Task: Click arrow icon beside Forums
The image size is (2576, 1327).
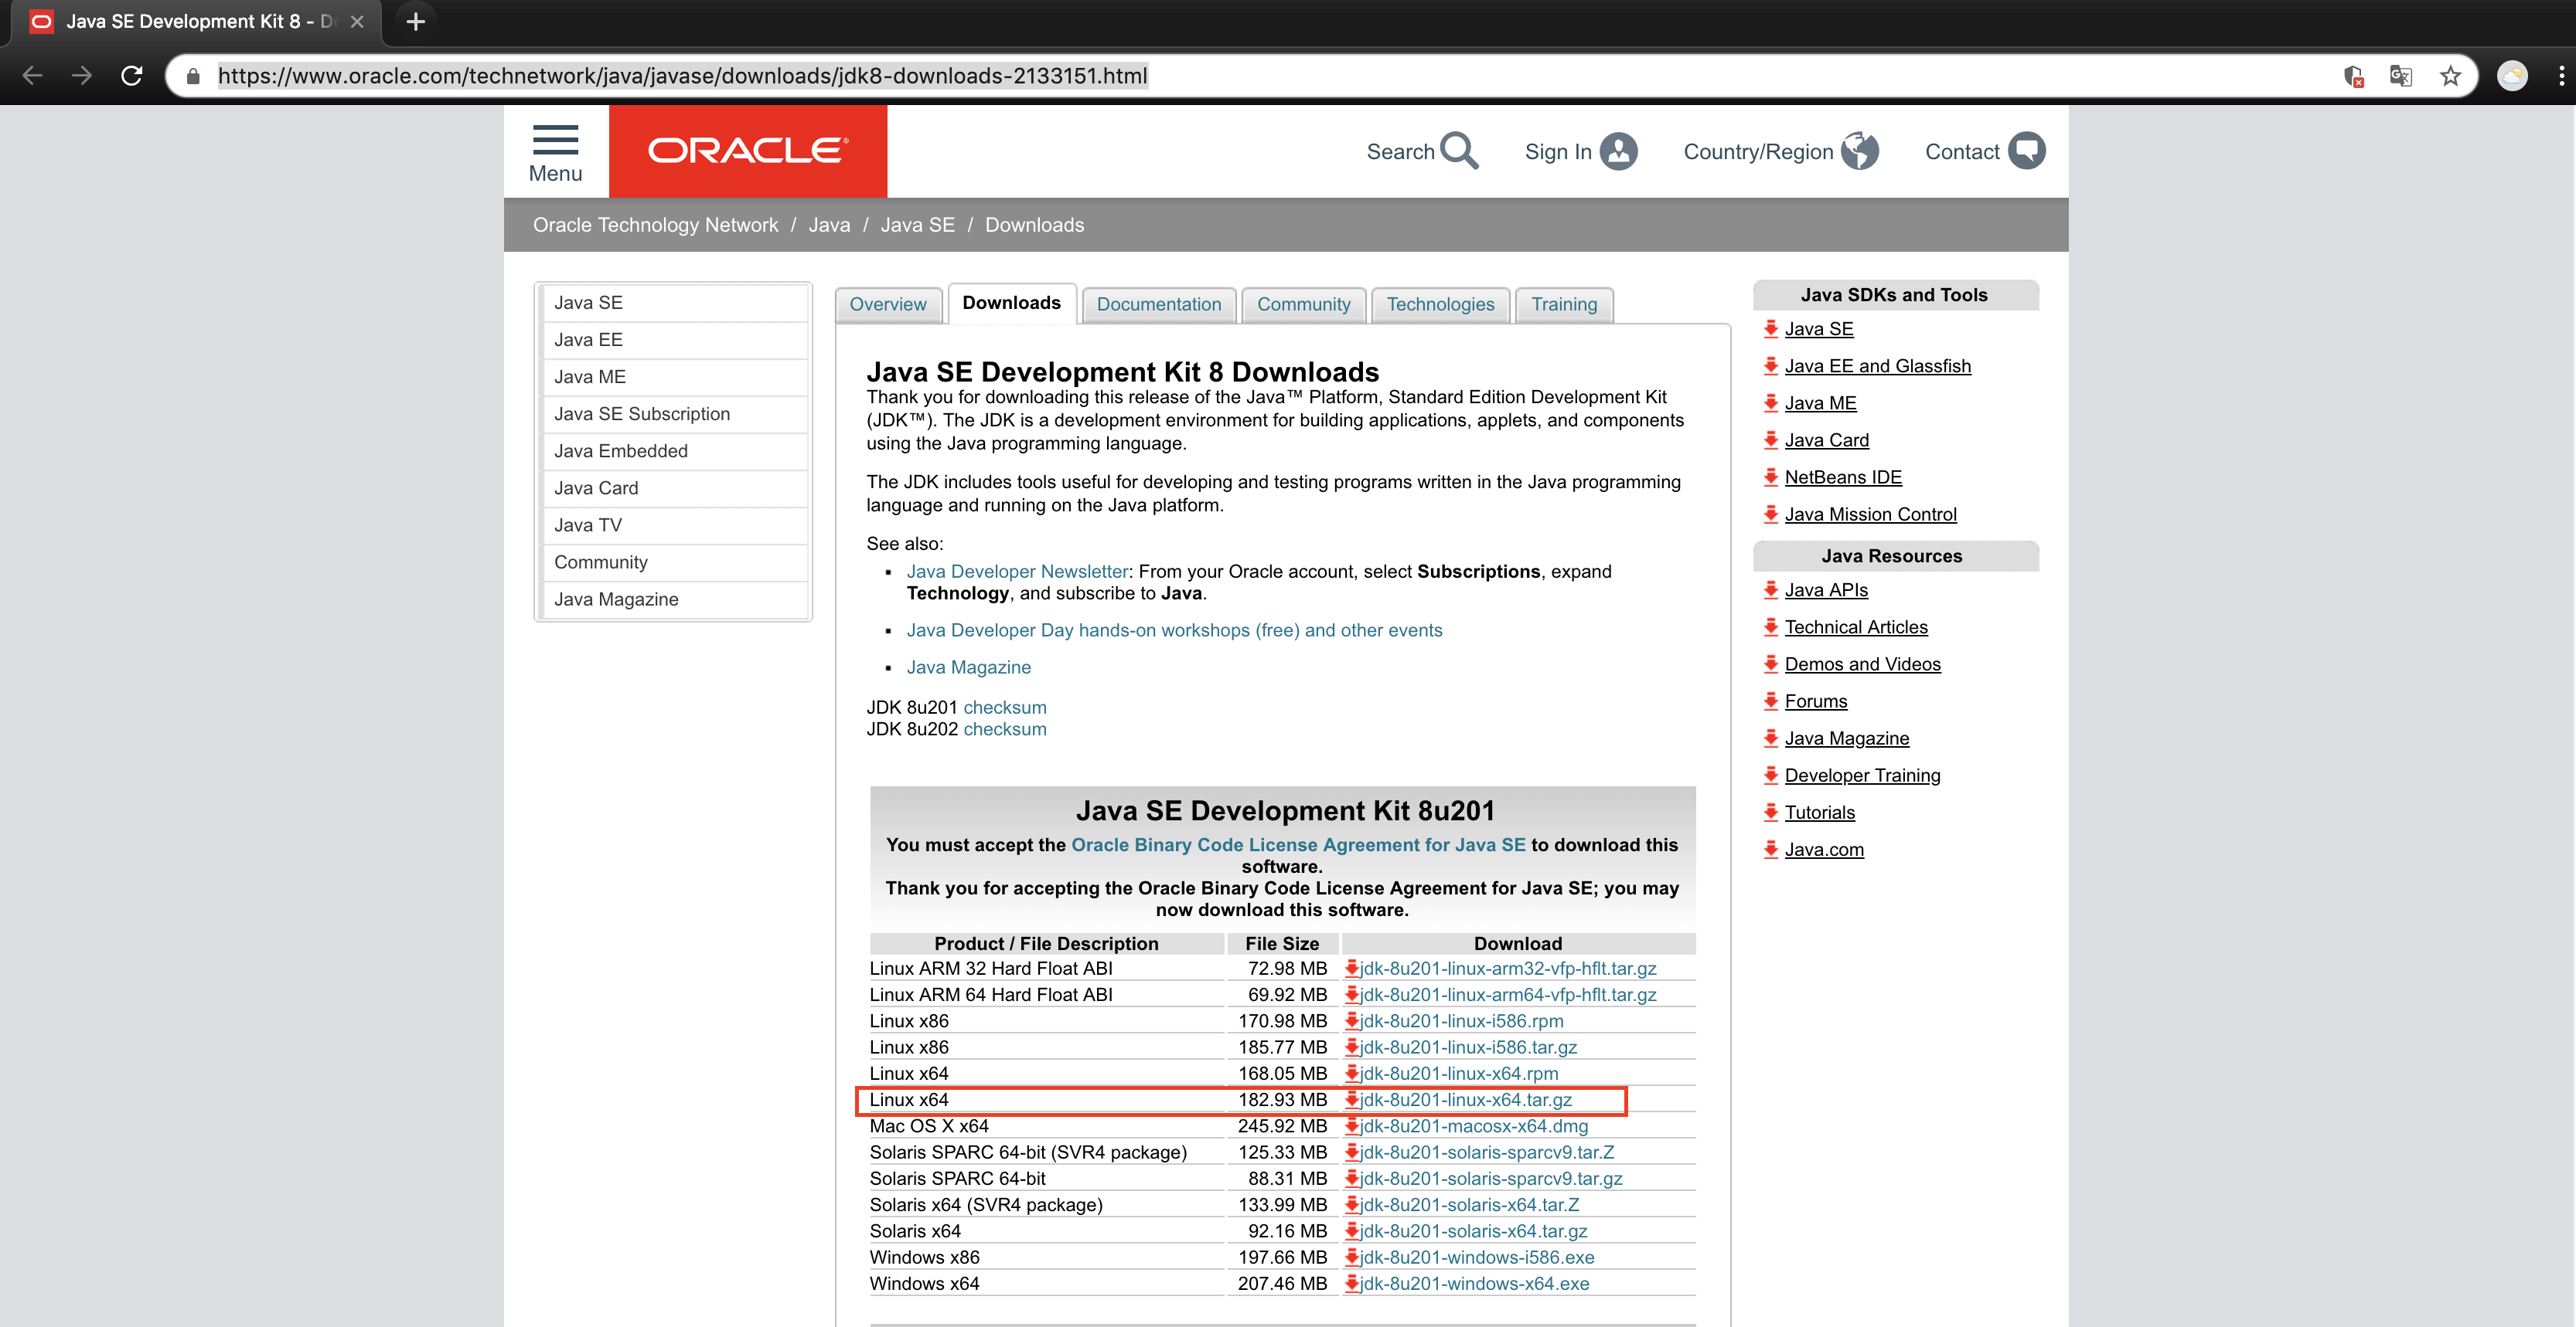Action: (x=1771, y=701)
